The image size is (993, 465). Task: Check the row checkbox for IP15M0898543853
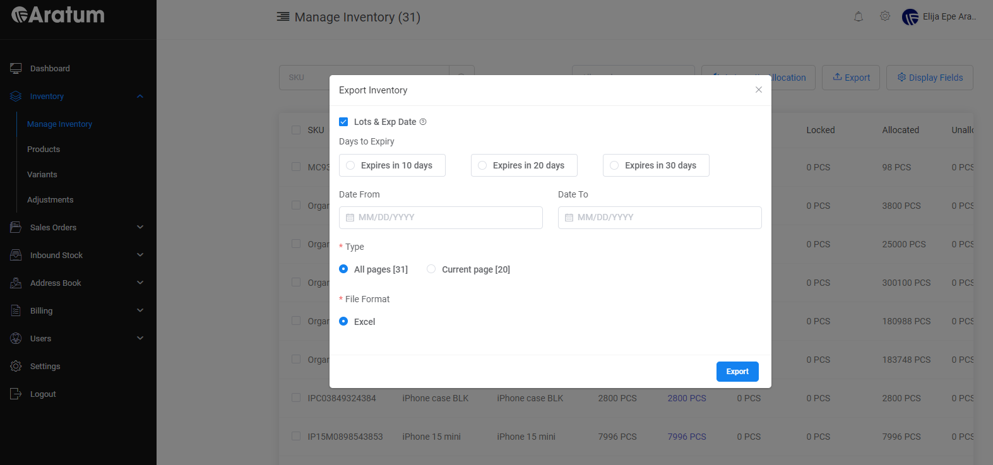(296, 436)
